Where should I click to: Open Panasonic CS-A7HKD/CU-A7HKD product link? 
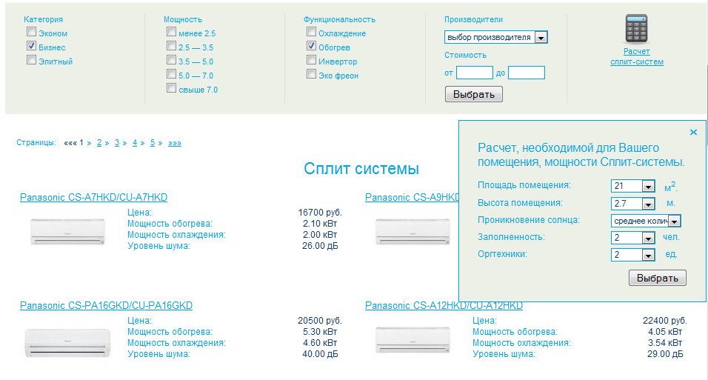93,198
